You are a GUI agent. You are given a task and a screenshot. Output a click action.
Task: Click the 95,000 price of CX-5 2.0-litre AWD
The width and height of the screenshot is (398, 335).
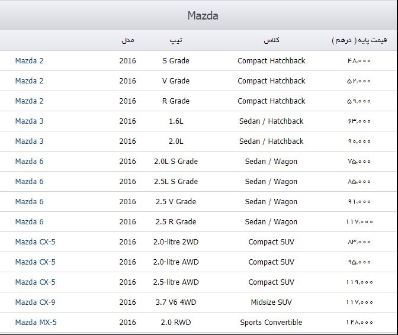tap(360, 262)
